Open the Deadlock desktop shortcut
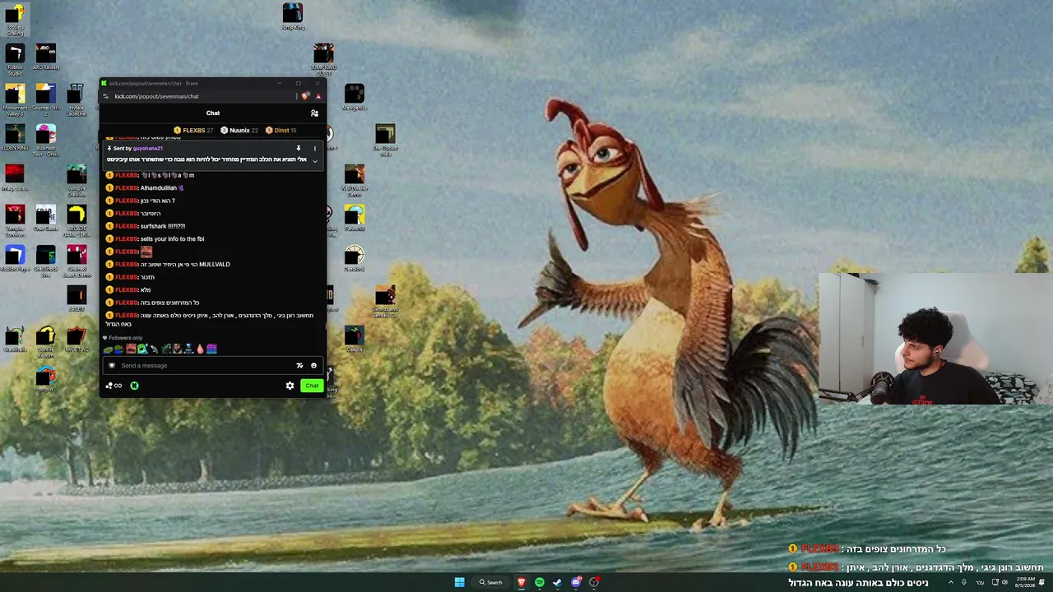1053x592 pixels. click(355, 258)
